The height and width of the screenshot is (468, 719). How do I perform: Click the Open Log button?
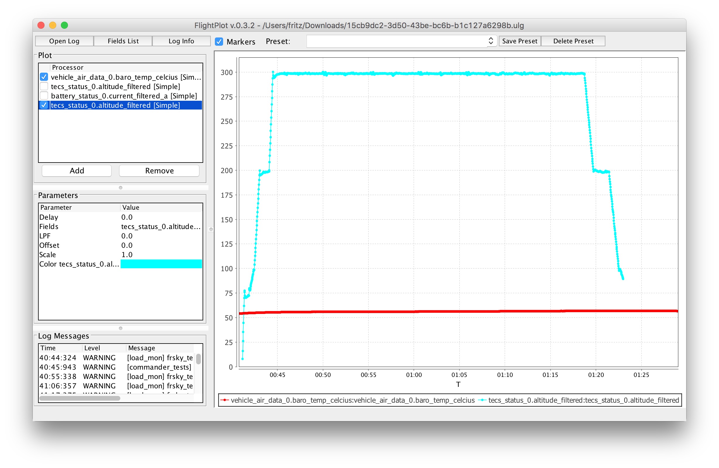click(x=64, y=41)
